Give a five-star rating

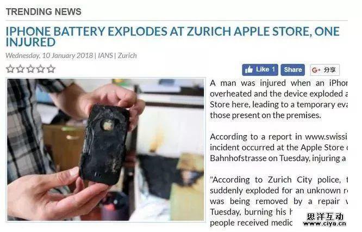(51, 69)
